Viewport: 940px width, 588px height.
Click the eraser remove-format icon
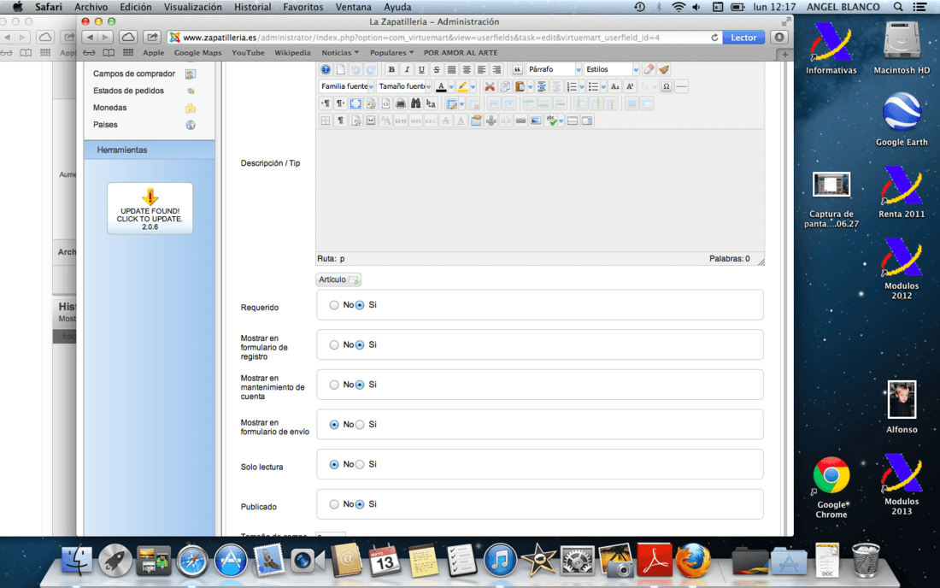[649, 69]
